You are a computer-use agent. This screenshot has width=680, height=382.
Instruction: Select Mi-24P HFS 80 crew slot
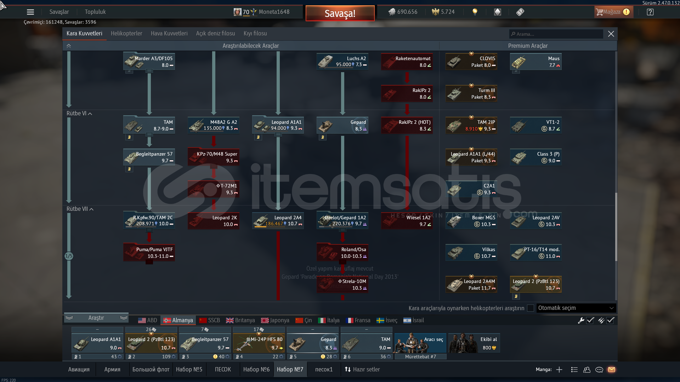coord(259,343)
